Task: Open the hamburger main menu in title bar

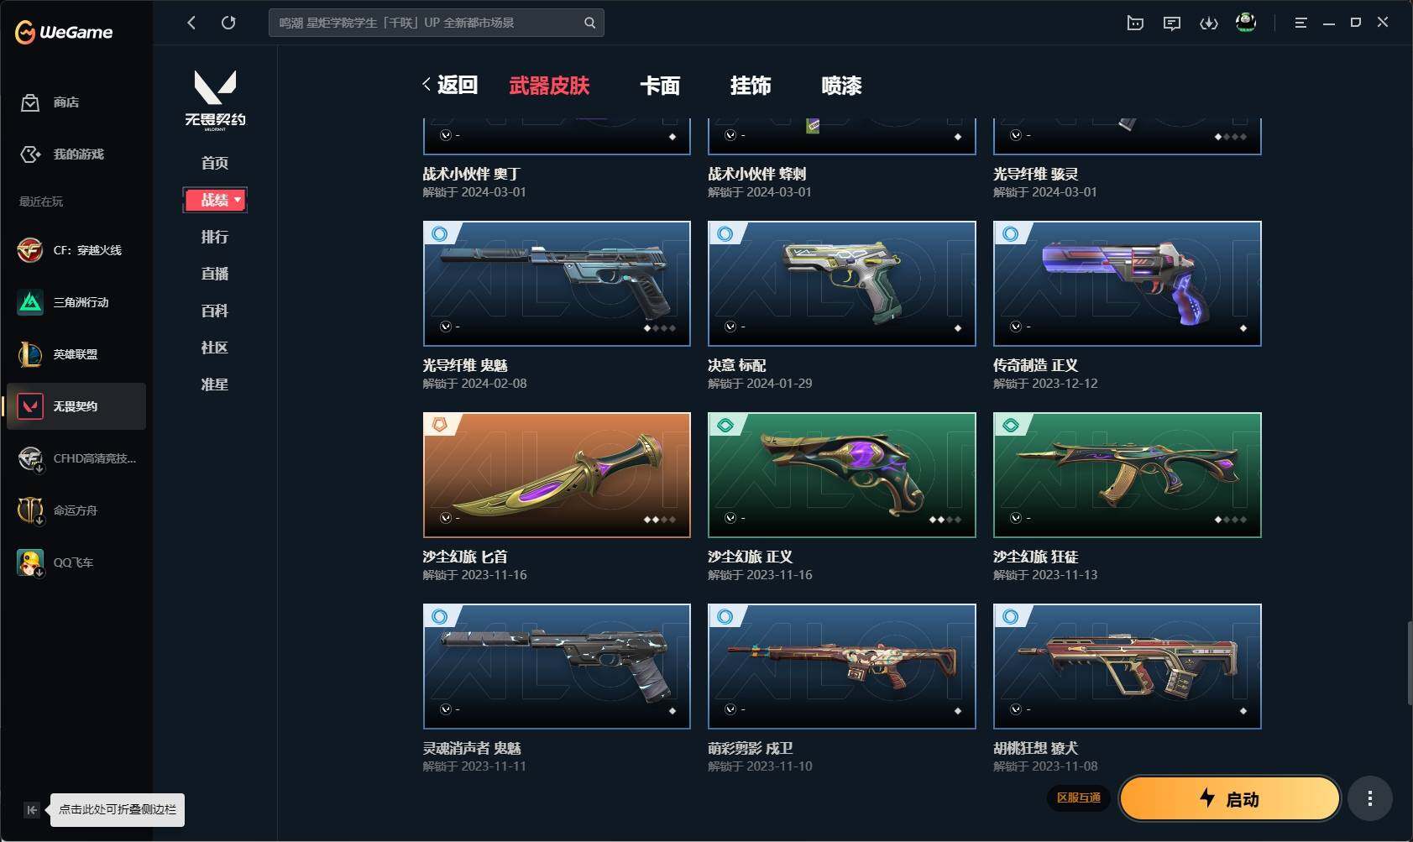Action: point(1300,23)
